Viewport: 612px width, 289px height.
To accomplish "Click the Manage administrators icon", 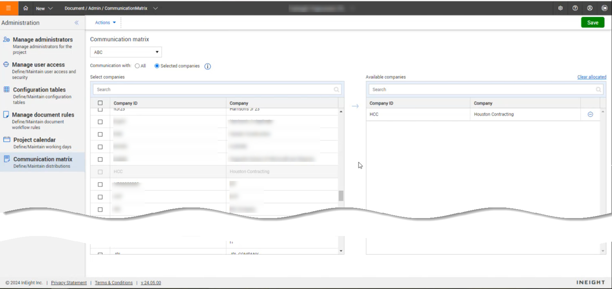I will coord(7,40).
